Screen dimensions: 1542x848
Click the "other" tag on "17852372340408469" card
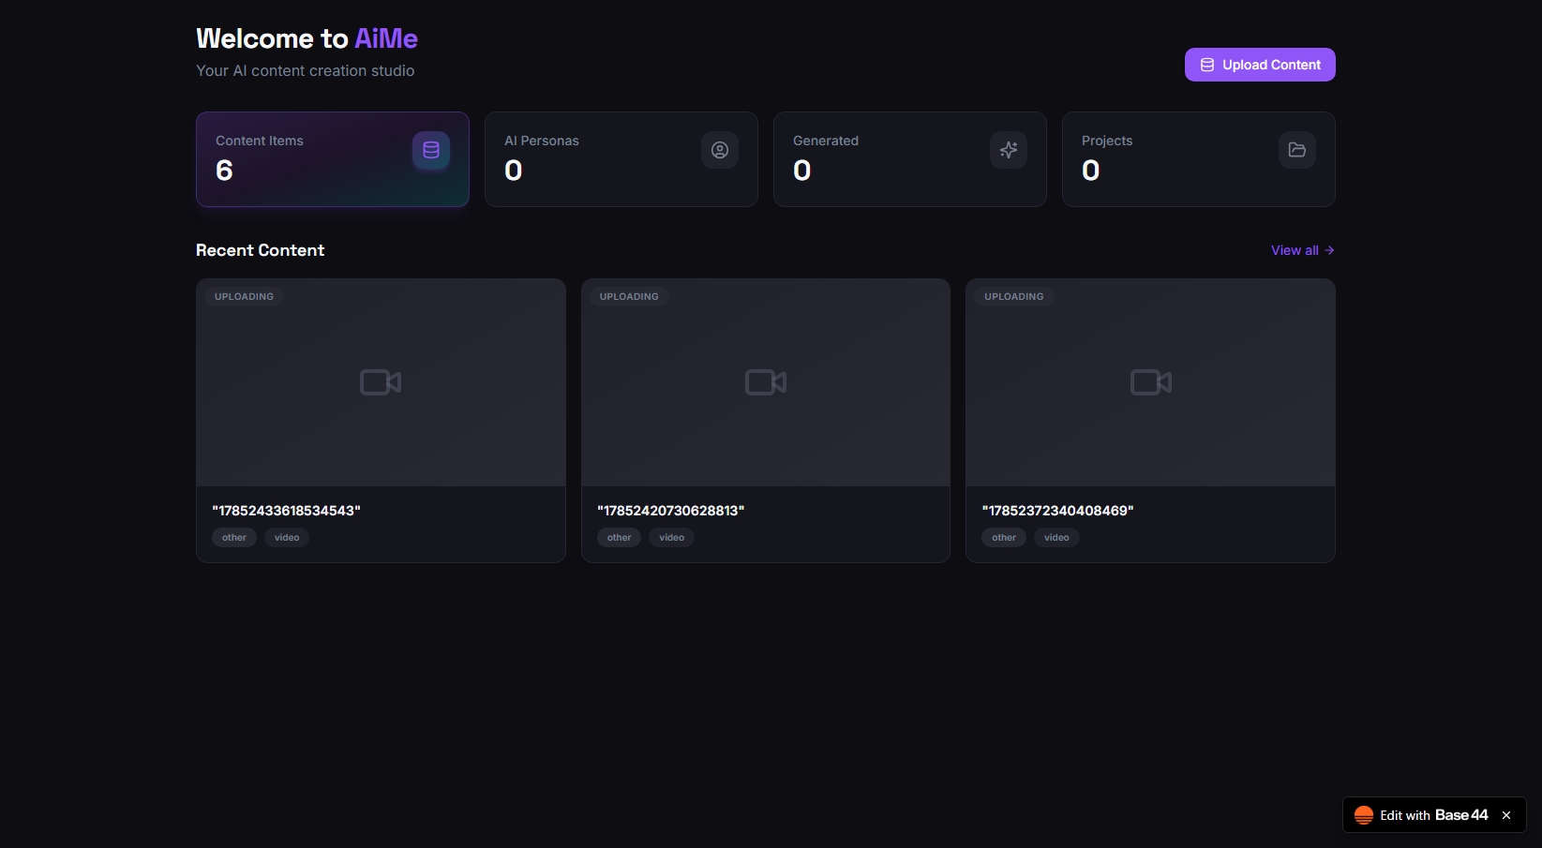tap(1004, 538)
